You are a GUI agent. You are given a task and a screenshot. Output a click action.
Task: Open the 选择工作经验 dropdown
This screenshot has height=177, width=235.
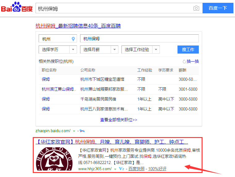pos(141,50)
